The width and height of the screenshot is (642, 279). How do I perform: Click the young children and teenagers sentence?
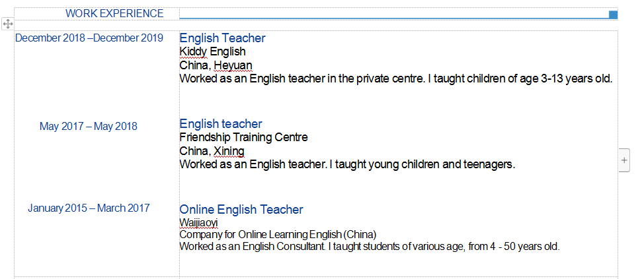347,164
